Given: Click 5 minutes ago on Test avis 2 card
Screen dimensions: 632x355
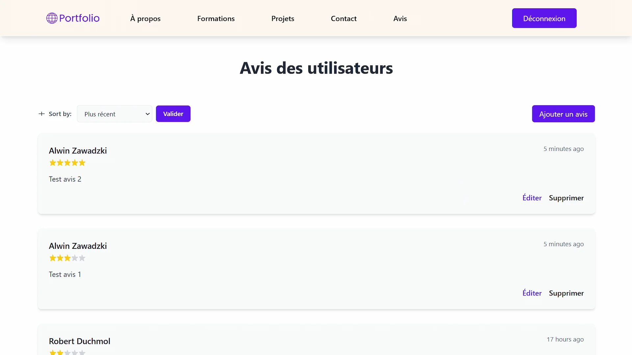Looking at the screenshot, I should (564, 149).
